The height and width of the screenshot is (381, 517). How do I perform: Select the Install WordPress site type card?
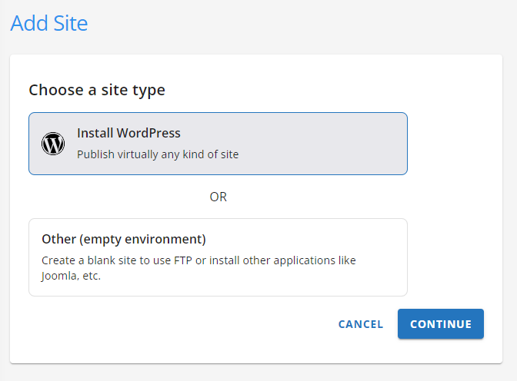pyautogui.click(x=218, y=144)
